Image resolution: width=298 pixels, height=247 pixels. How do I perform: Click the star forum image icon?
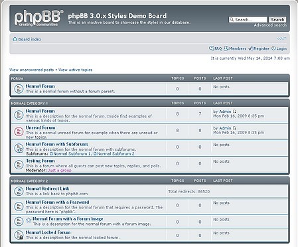(29, 220)
